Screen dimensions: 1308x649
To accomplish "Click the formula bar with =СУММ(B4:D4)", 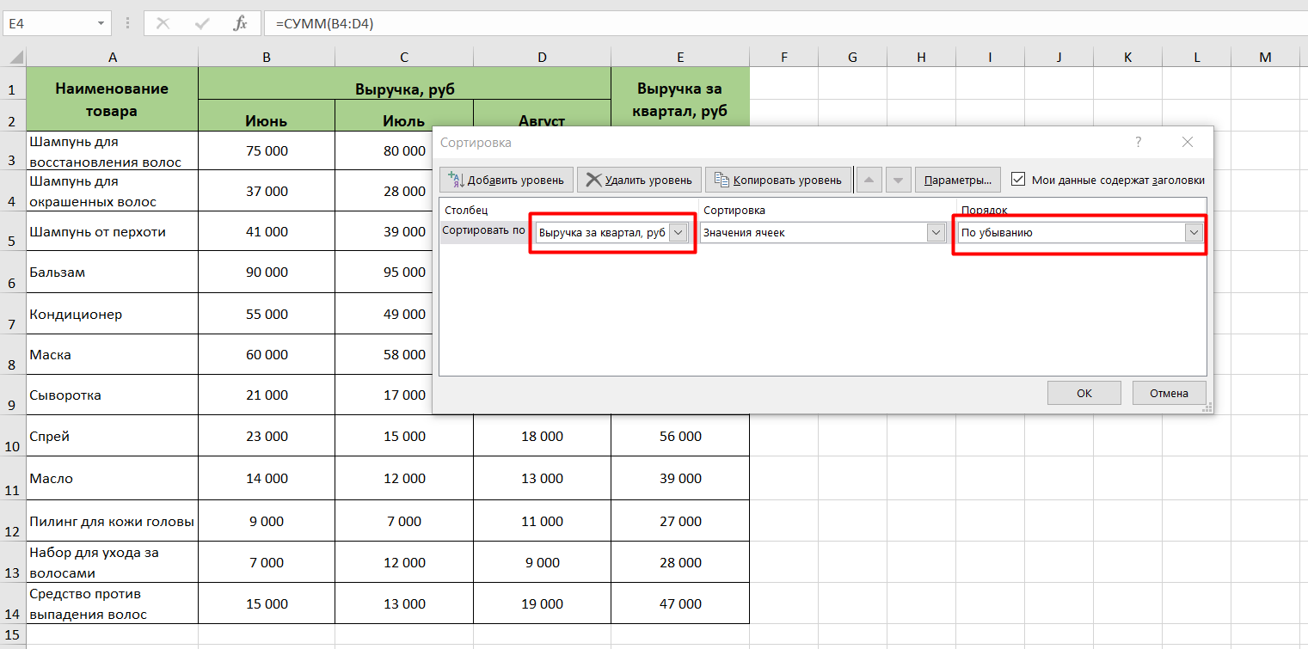I will pyautogui.click(x=786, y=24).
